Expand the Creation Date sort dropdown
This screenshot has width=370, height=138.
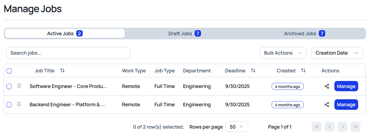point(337,53)
